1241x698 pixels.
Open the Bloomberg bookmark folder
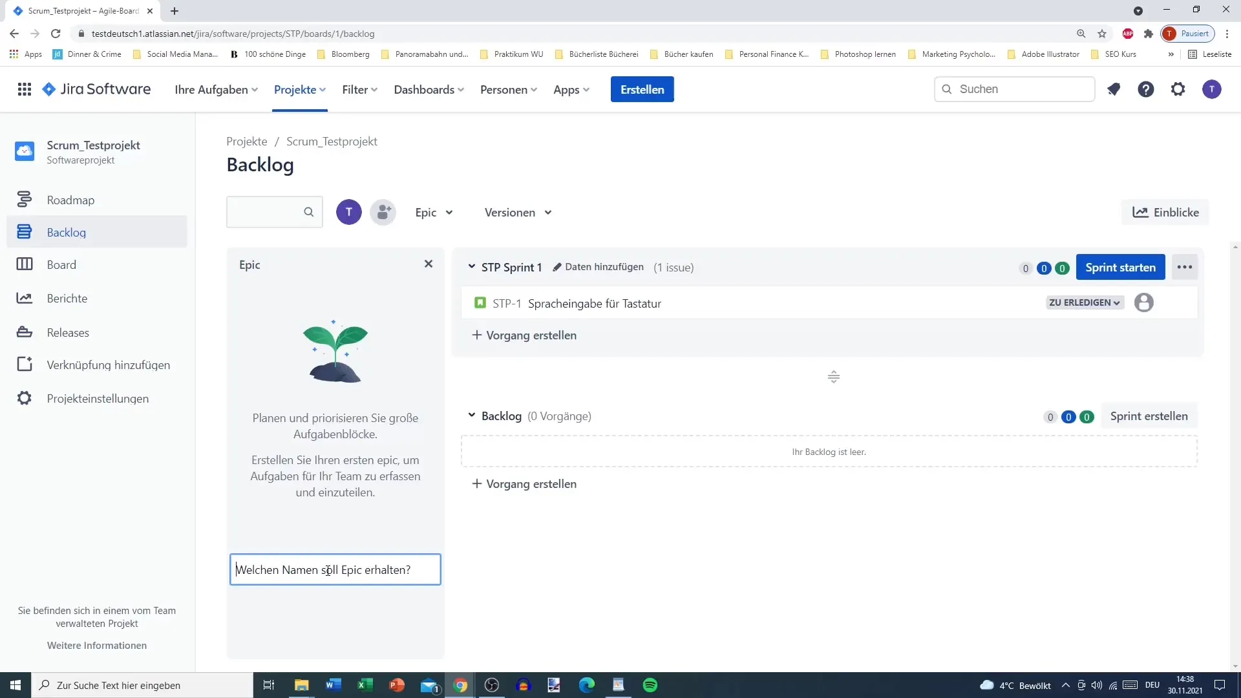point(343,54)
